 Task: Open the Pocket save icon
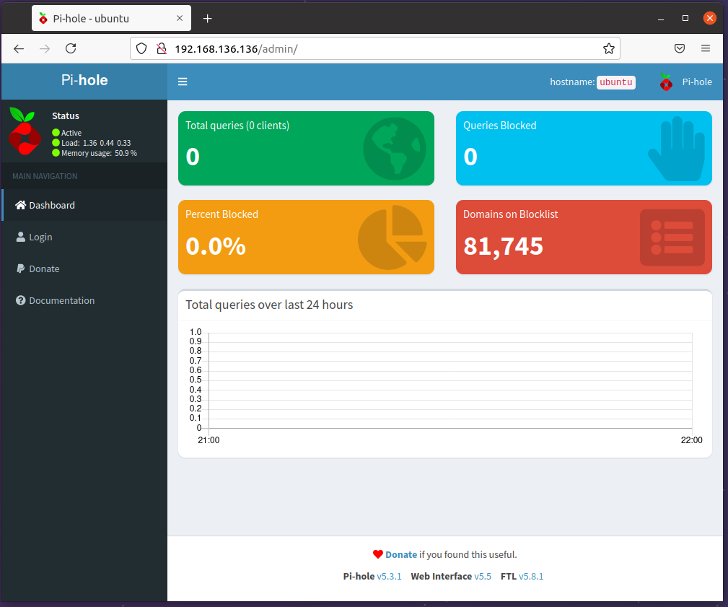tap(679, 49)
